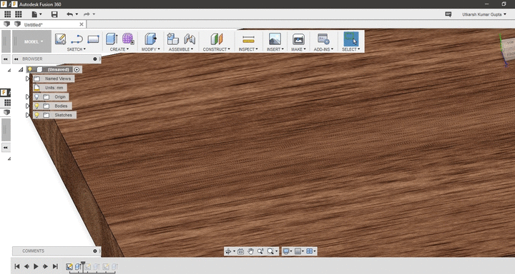Viewport: 515px width, 274px height.
Task: Click the Look At navigation icon
Action: (241, 251)
